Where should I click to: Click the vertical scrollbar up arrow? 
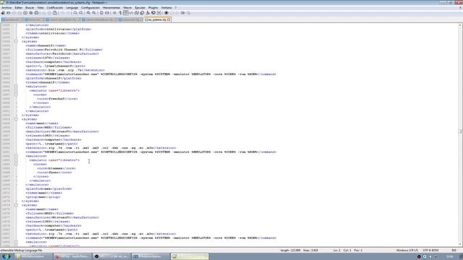pyautogui.click(x=460, y=25)
